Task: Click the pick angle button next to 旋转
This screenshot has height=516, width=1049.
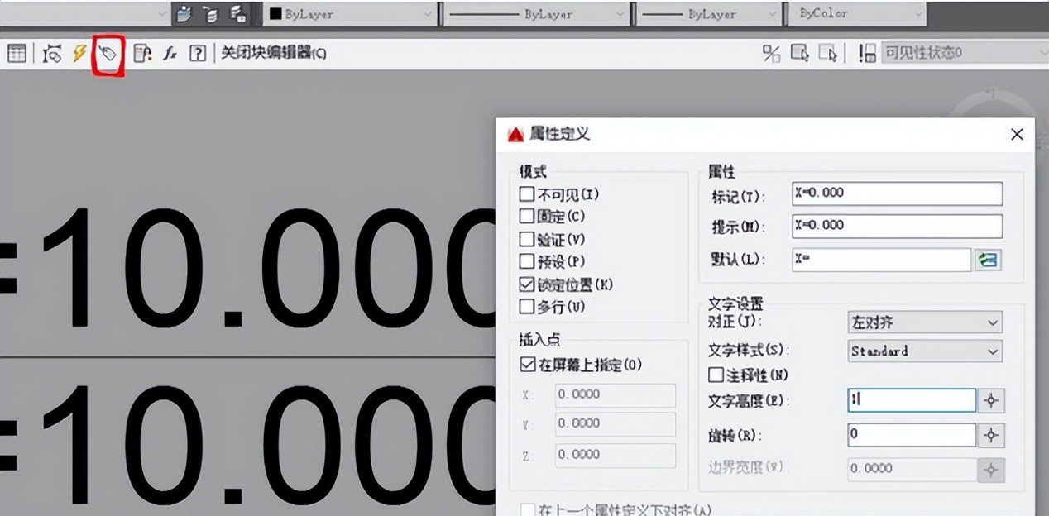Action: coord(990,435)
